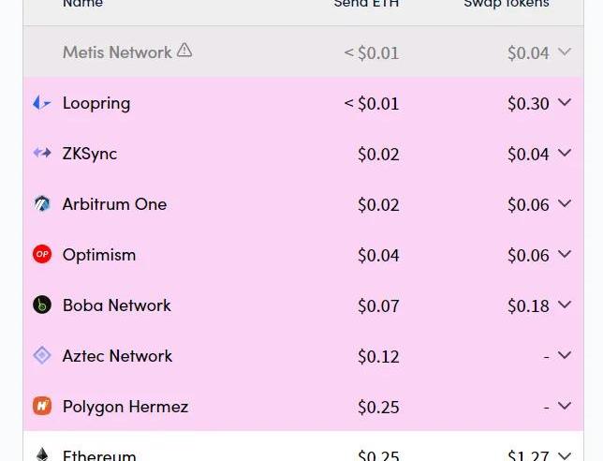Expand the Optimism row chevron
Screen dimensions: 603x461
point(564,255)
